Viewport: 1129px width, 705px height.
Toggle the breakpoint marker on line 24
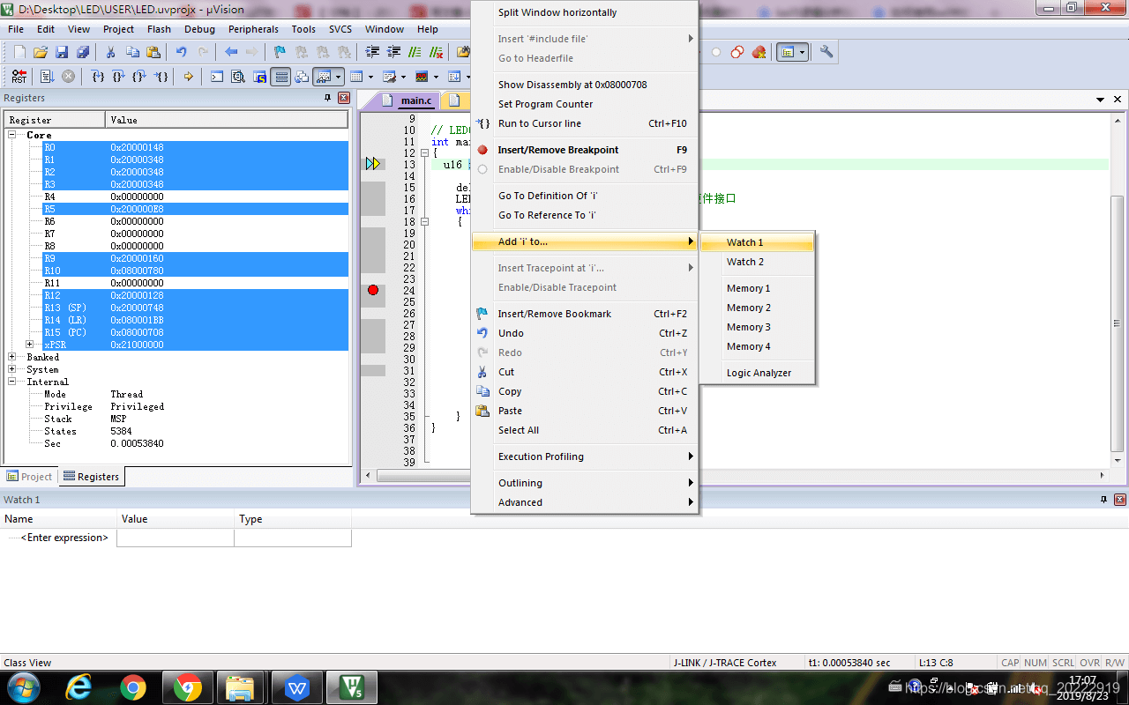373,290
